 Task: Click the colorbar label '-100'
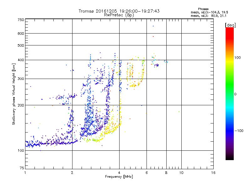239,131
